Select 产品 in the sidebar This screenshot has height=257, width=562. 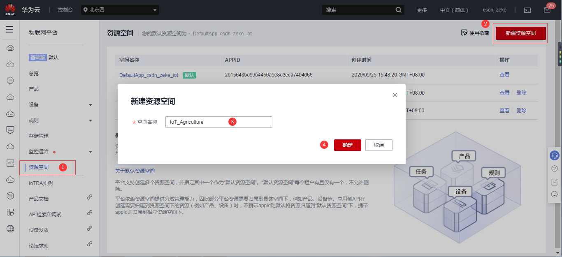34,89
